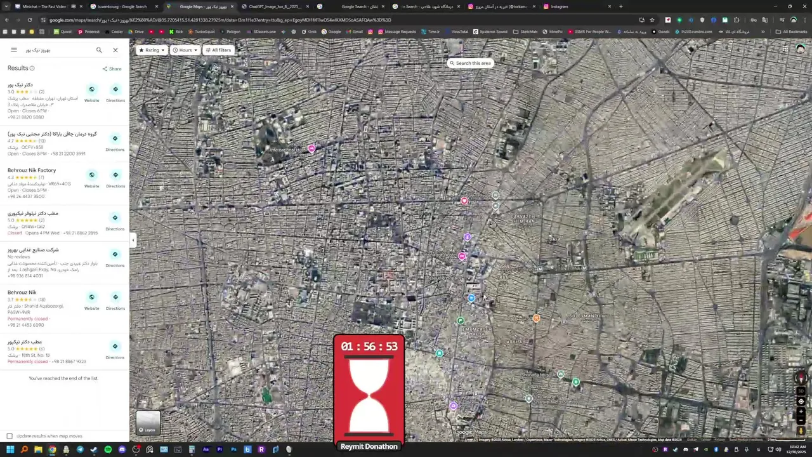Show your location on the map
This screenshot has height=457, width=812.
(801, 401)
